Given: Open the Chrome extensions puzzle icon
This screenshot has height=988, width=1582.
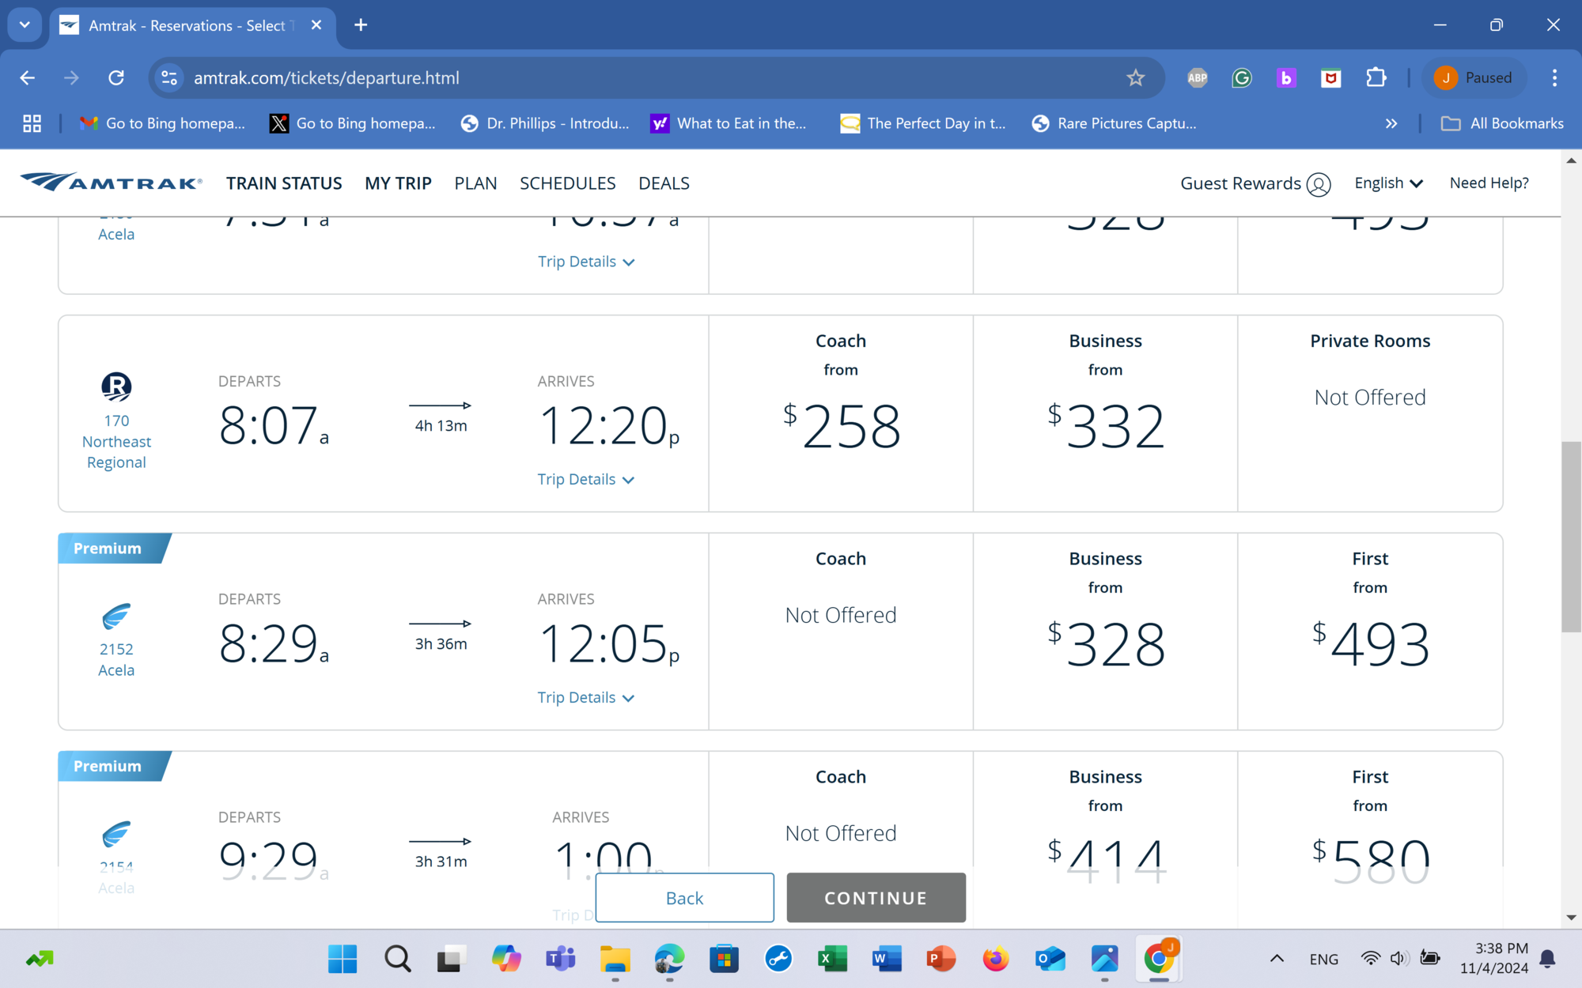Looking at the screenshot, I should (1376, 77).
